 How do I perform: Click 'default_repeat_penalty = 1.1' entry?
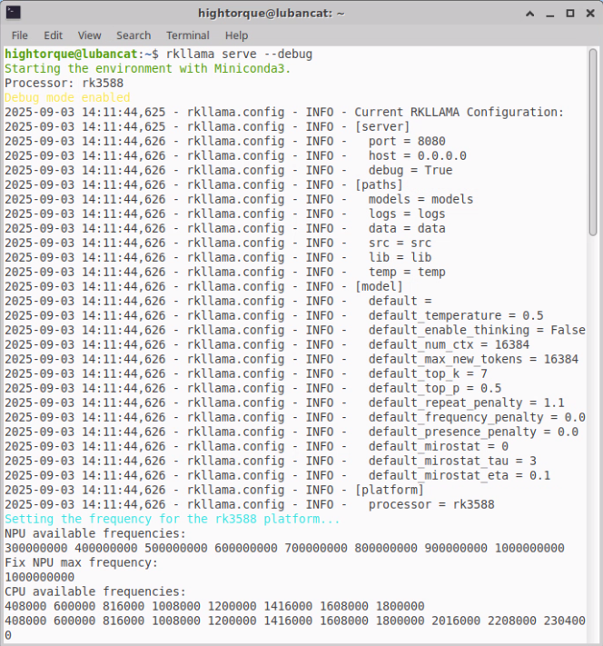(466, 403)
